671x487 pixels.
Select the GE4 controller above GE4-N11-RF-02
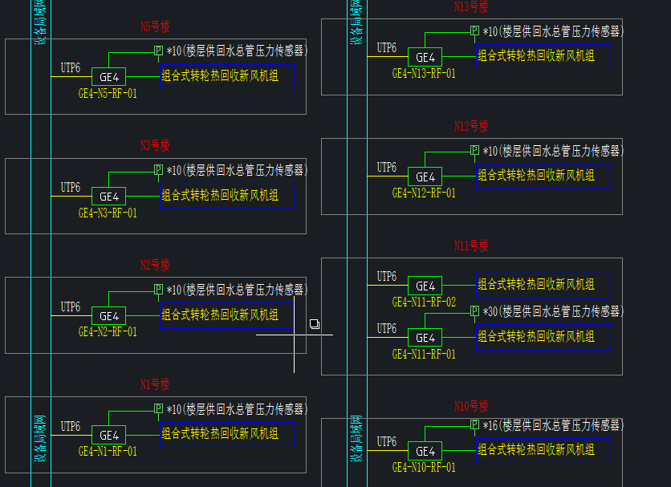click(x=425, y=286)
